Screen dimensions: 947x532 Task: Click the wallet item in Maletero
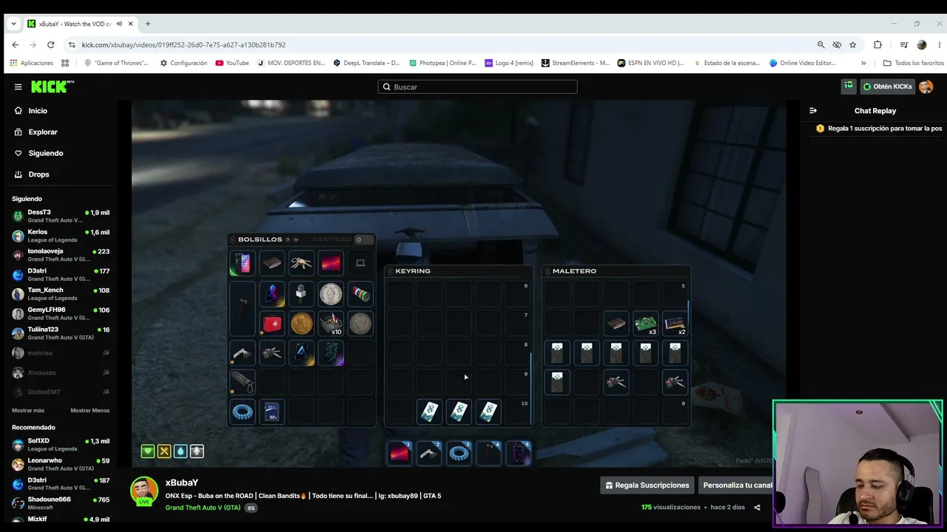[x=616, y=324]
